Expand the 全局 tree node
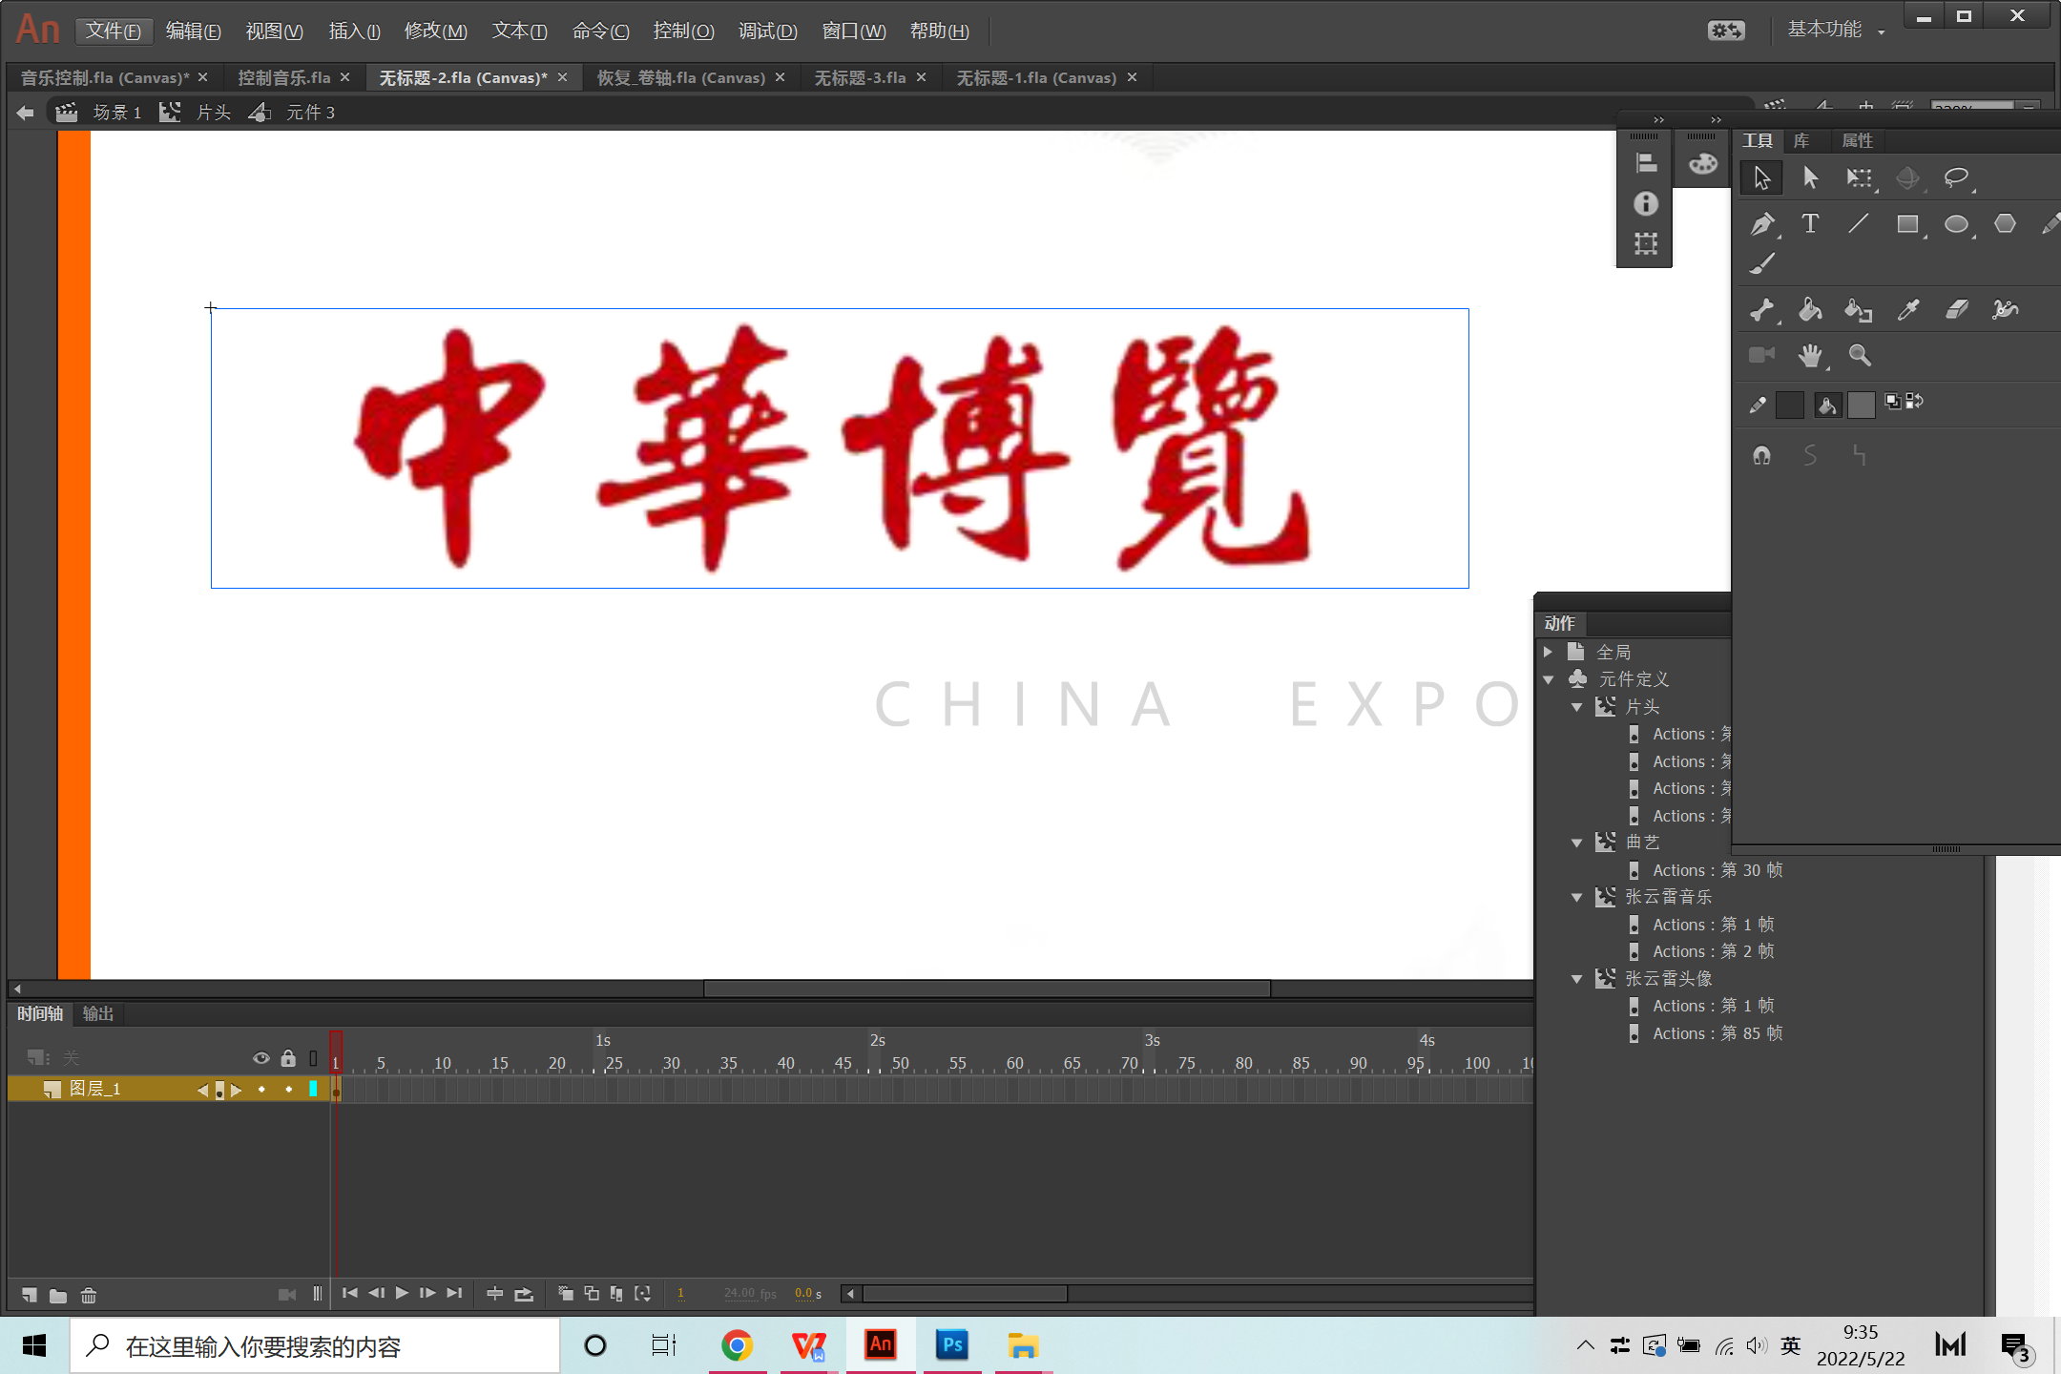Screen dimensions: 2061x1374 (x=1549, y=652)
